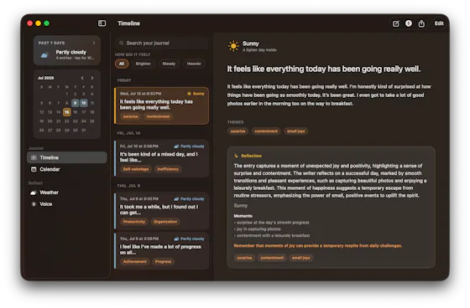Viewport: 470px width, 308px height.
Task: Click the contentment tag on today's entry card
Action: coord(158,116)
